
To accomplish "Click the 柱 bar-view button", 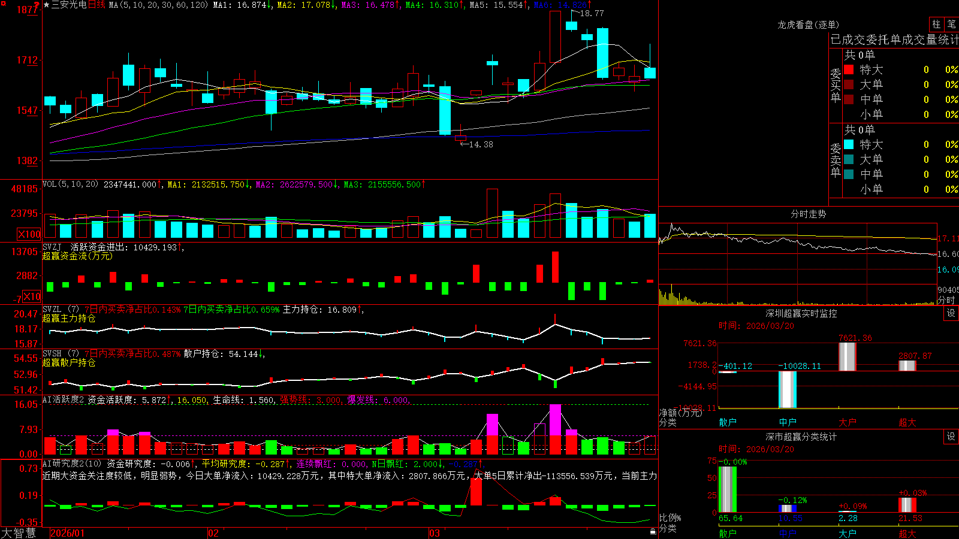I will (936, 24).
